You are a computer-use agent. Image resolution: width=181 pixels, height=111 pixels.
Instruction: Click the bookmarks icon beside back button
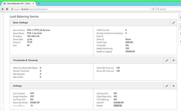[7, 9]
